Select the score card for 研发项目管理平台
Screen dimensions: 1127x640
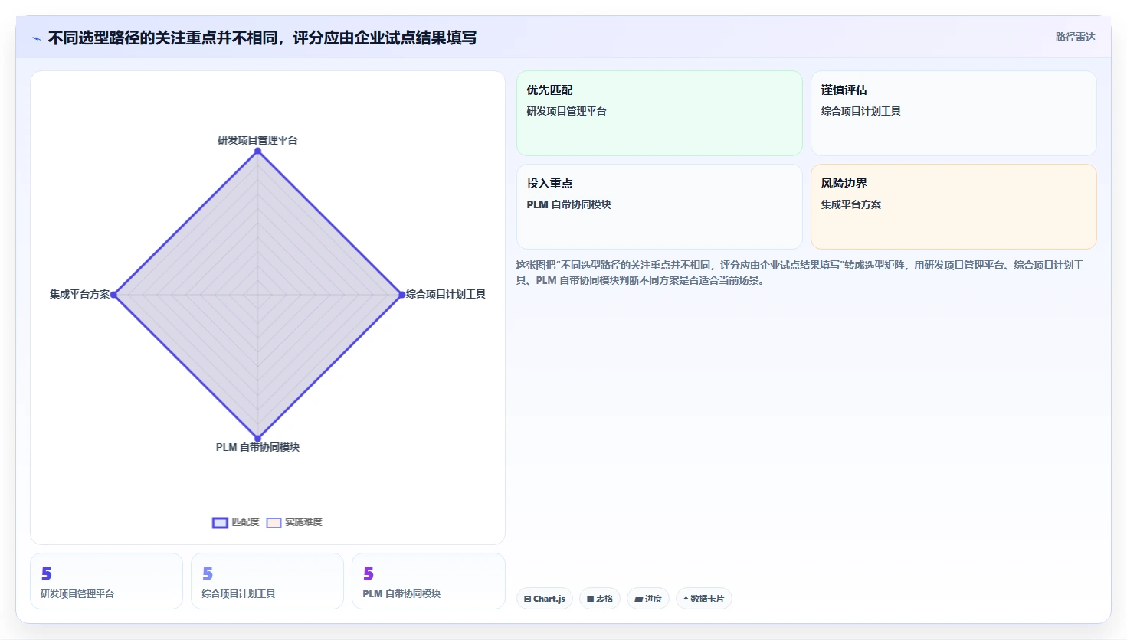106,581
